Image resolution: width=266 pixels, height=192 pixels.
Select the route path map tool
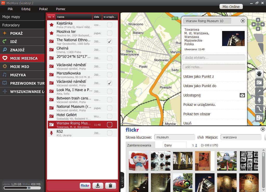(x=259, y=109)
